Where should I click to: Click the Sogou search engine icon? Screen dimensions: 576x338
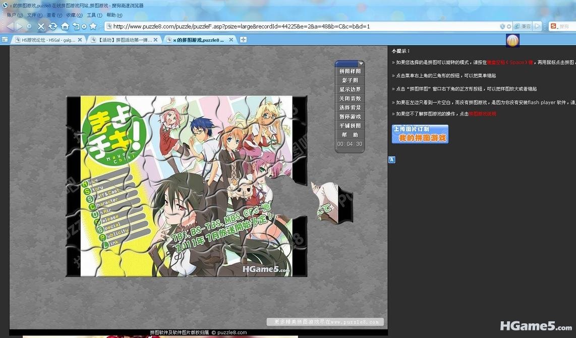click(x=554, y=26)
